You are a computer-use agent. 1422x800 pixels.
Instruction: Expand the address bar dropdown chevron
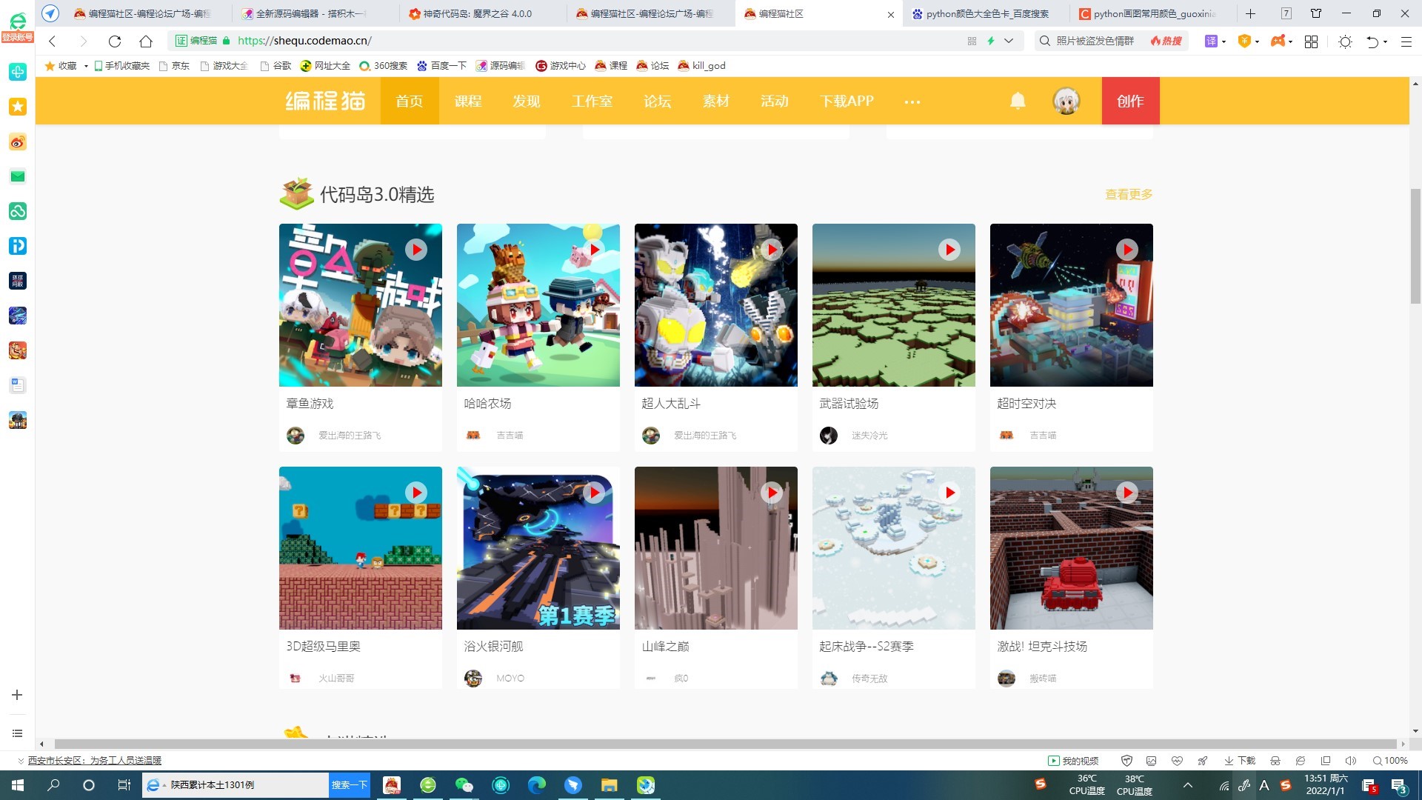click(x=1009, y=41)
